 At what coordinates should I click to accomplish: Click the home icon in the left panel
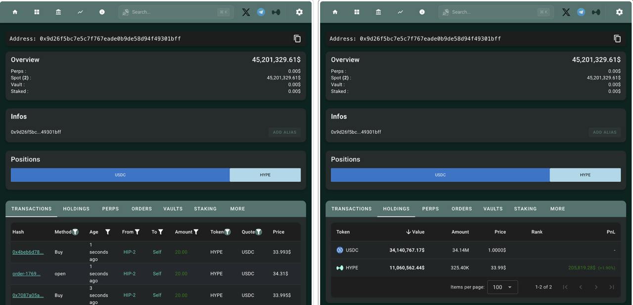point(15,12)
